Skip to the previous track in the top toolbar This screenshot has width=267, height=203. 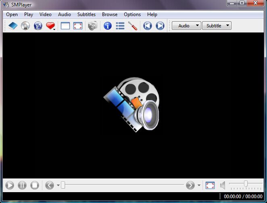pos(148,26)
